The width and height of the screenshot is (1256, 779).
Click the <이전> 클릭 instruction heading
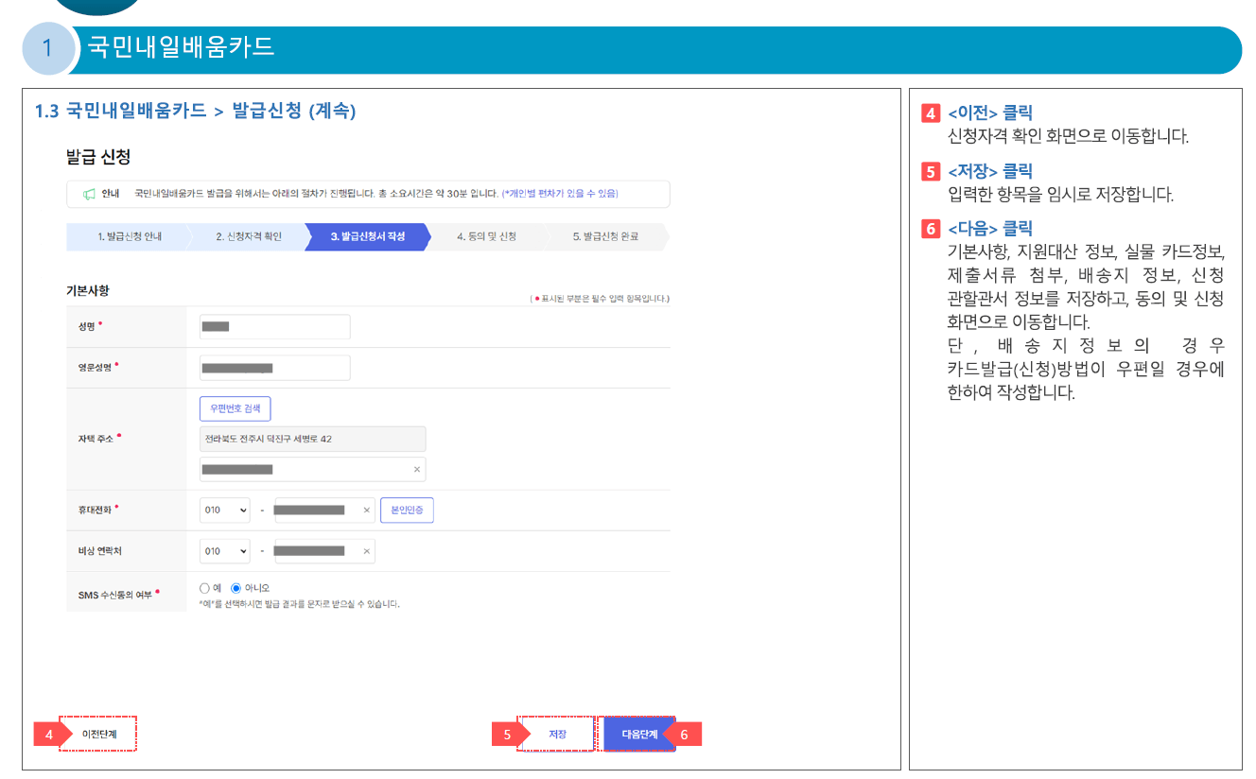(x=990, y=113)
